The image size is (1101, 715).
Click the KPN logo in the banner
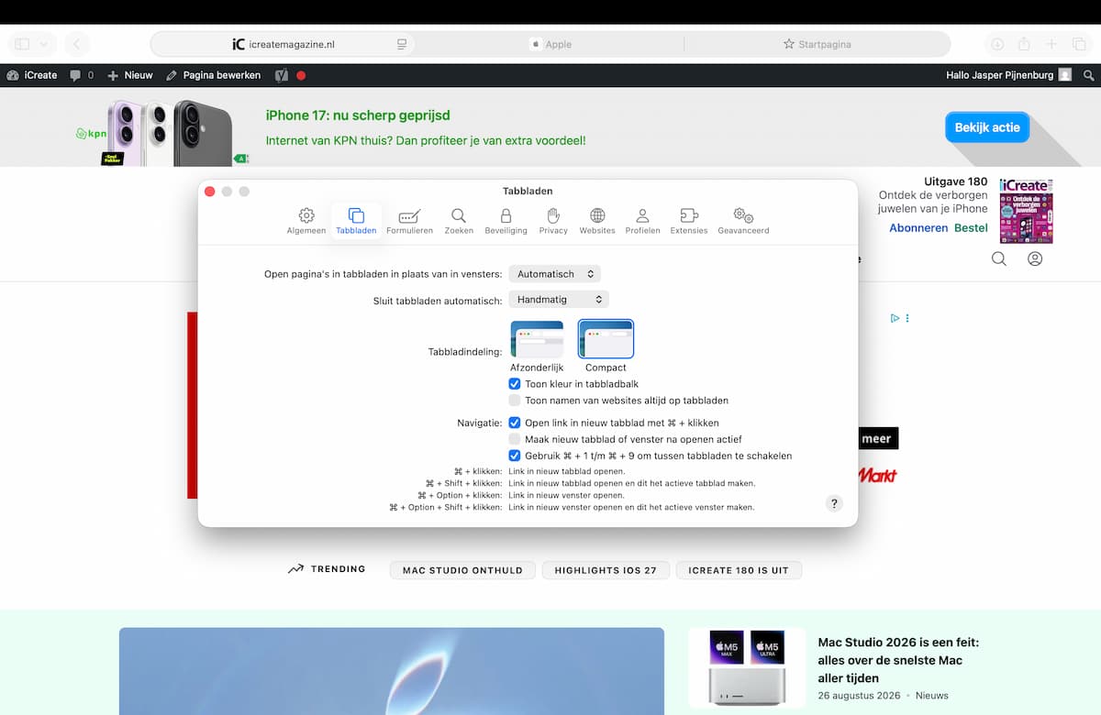pyautogui.click(x=91, y=133)
